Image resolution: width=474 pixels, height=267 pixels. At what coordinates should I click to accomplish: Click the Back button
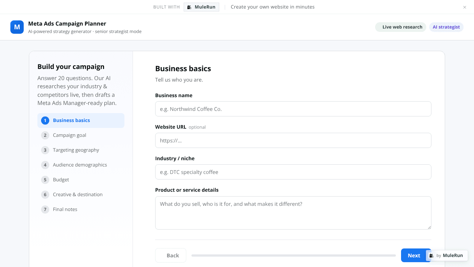171,256
